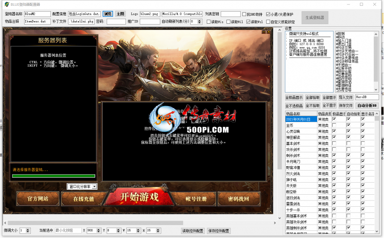This screenshot has width=384, height=238.
Task: Click the 帐号注册 register button
Action: pyautogui.click(x=196, y=199)
